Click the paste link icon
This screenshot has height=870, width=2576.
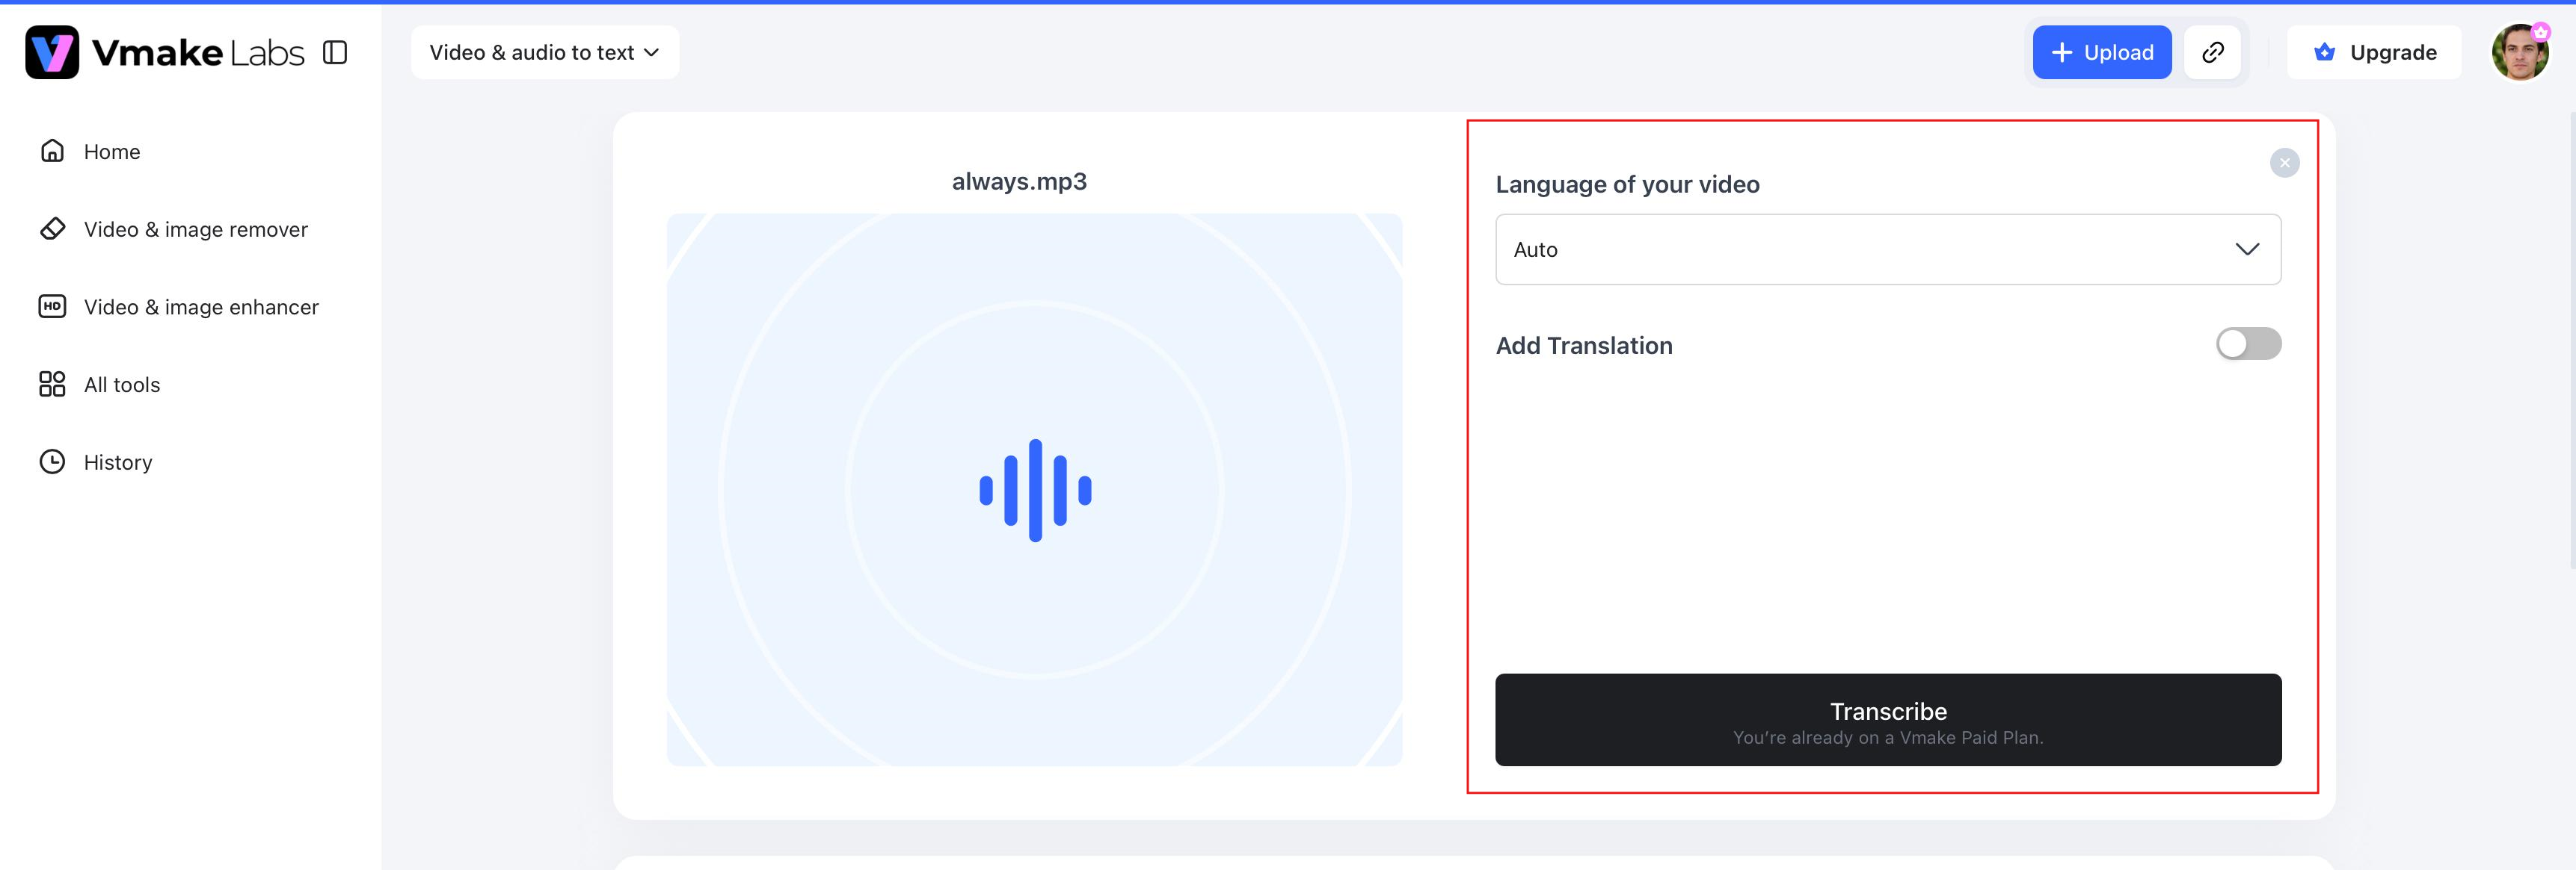tap(2212, 52)
